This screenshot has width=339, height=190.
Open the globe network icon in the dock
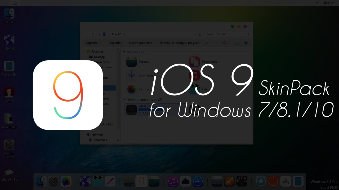tap(85, 181)
